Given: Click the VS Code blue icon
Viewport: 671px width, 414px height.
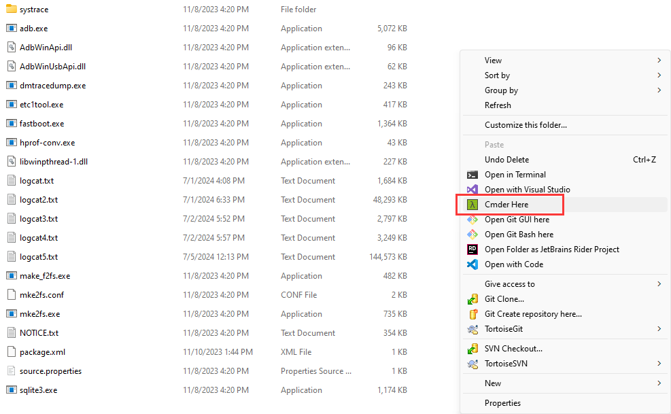Looking at the screenshot, I should click(472, 264).
